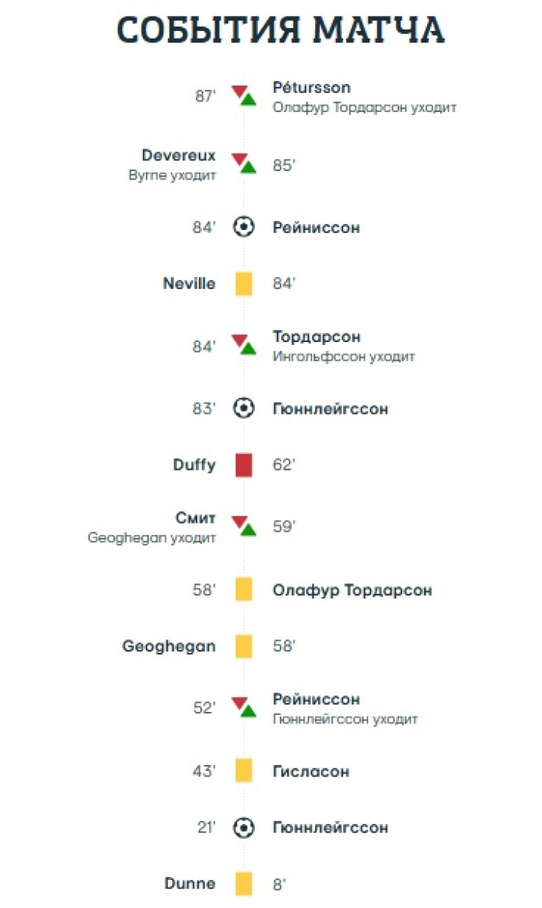Click the goal ball icon at 83'
Viewport: 542px width, 908px height.
(x=243, y=409)
